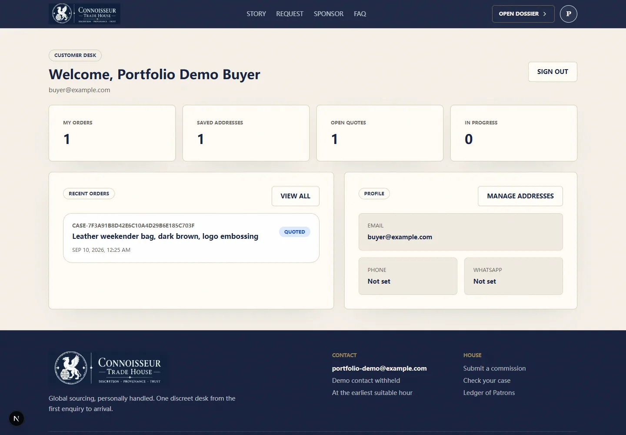This screenshot has width=626, height=435.
Task: Click the Email field showing buyer@example.com
Action: coord(461,232)
